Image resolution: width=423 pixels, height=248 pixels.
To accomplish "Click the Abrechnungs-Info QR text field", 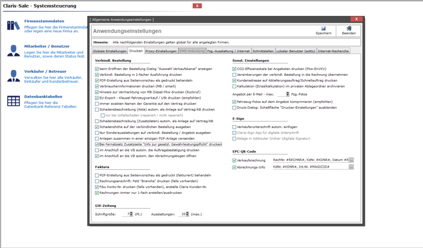I will pyautogui.click(x=311, y=167).
